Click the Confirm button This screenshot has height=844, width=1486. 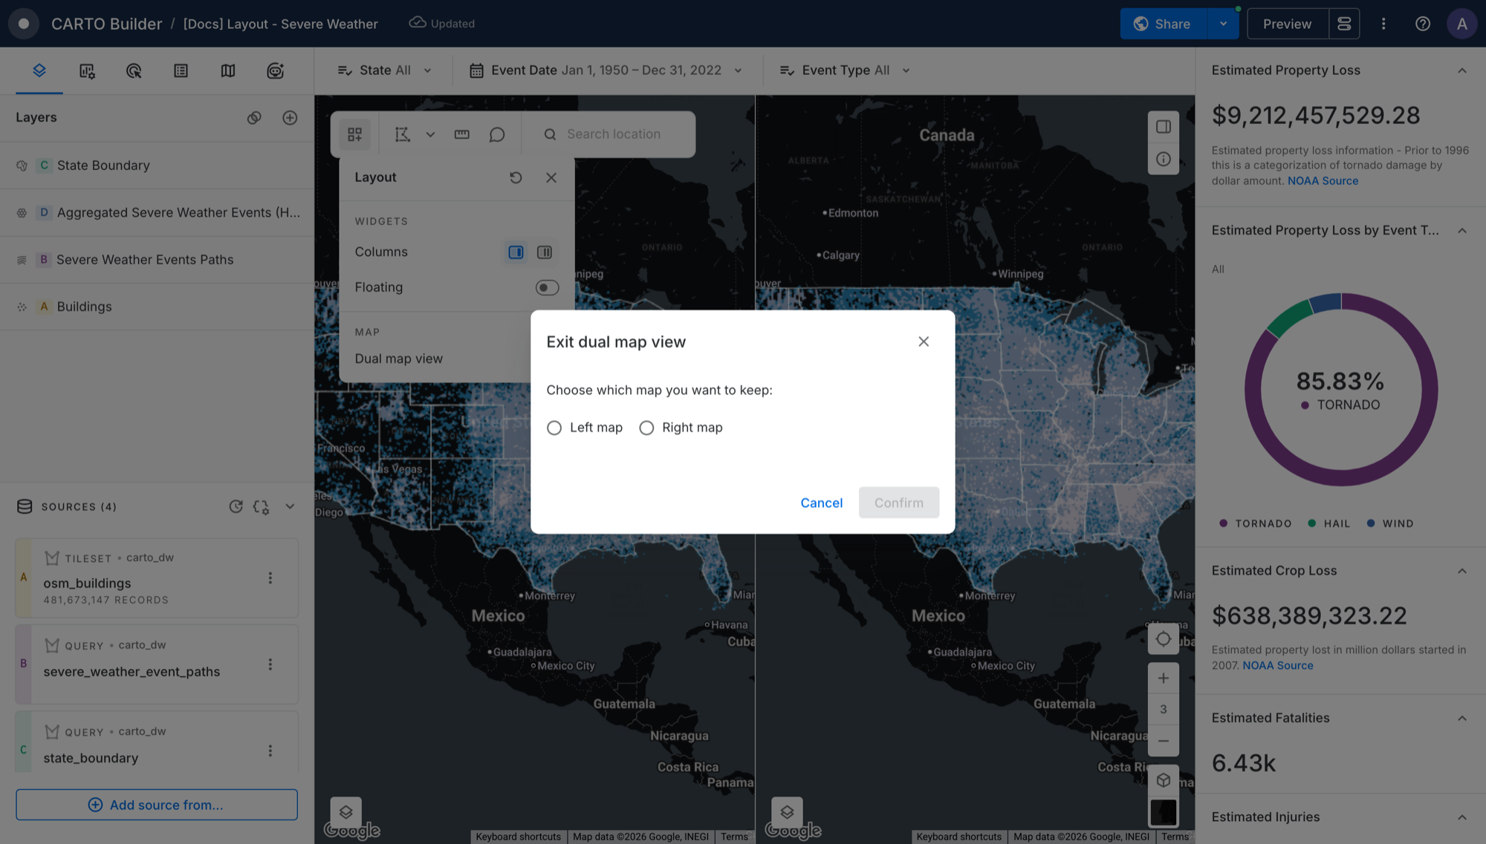pos(899,503)
